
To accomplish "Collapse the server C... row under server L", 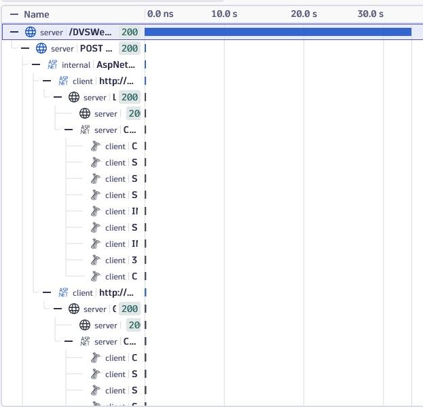I will pos(69,130).
